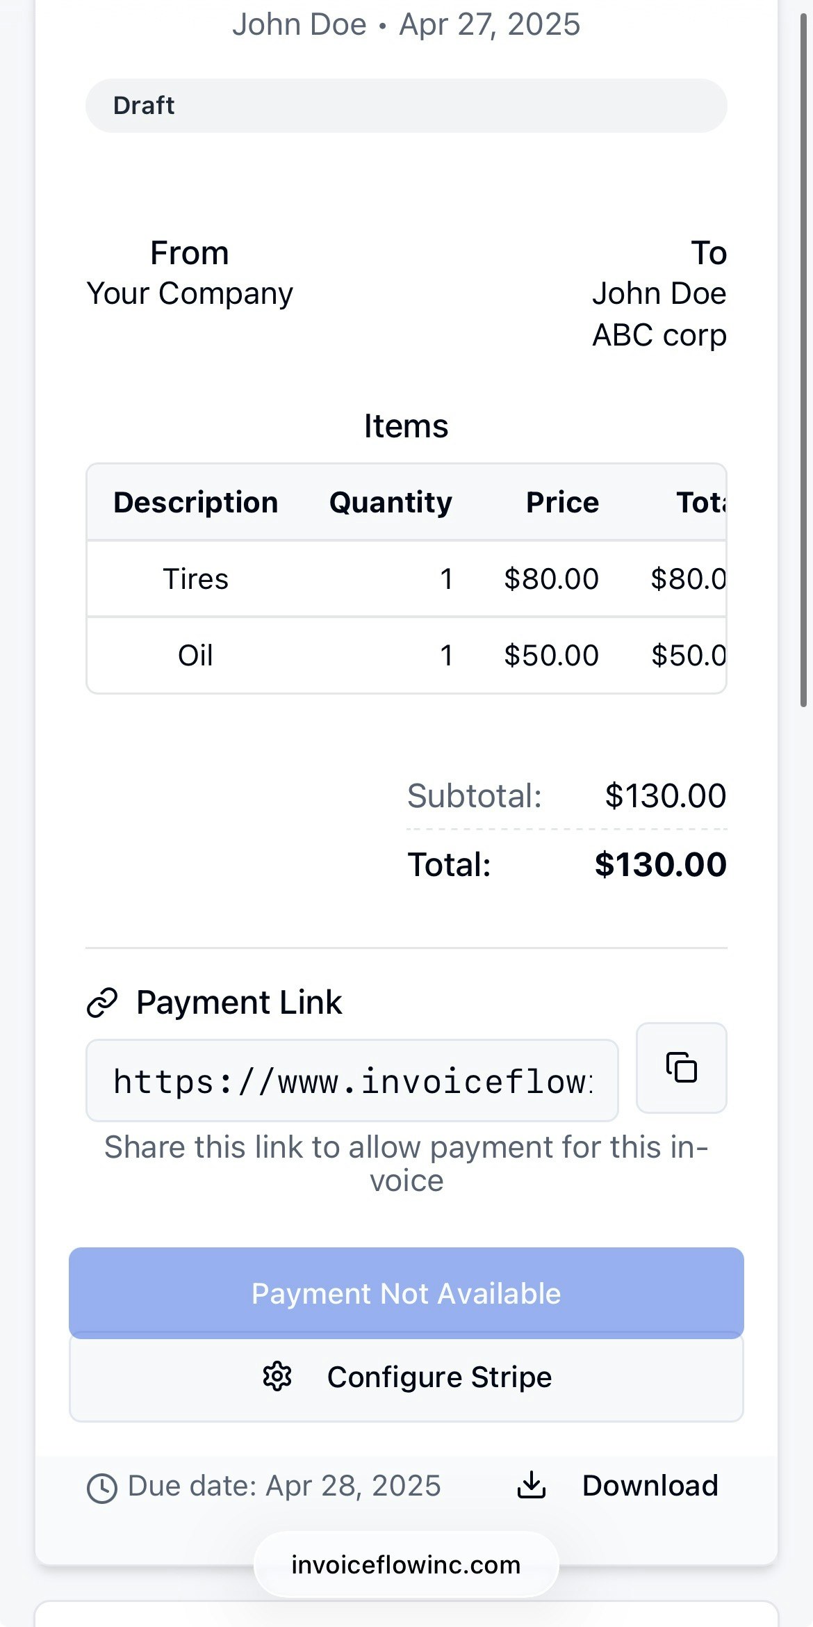Select the Oil item row
The width and height of the screenshot is (813, 1627).
click(x=406, y=655)
